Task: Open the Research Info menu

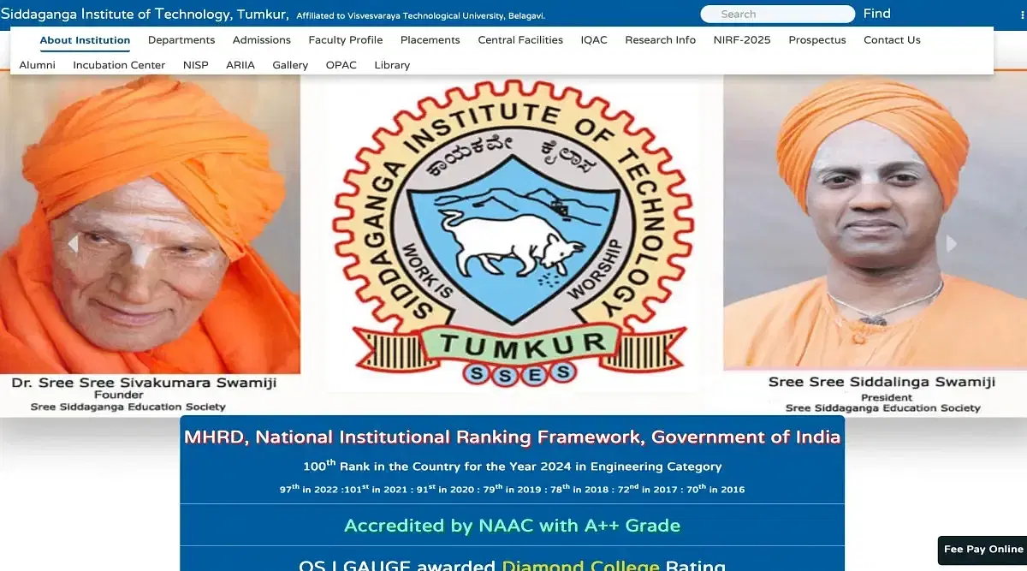Action: tap(661, 40)
